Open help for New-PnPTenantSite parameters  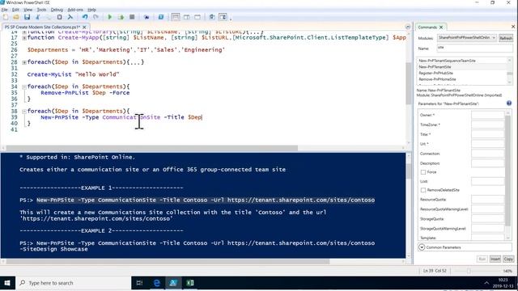[x=509, y=103]
